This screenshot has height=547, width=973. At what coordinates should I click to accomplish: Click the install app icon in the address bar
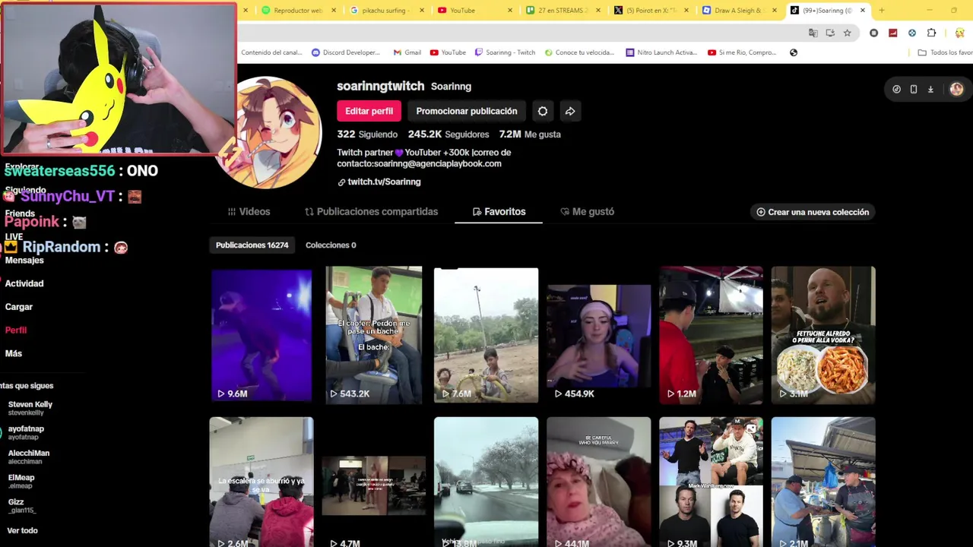tap(830, 33)
